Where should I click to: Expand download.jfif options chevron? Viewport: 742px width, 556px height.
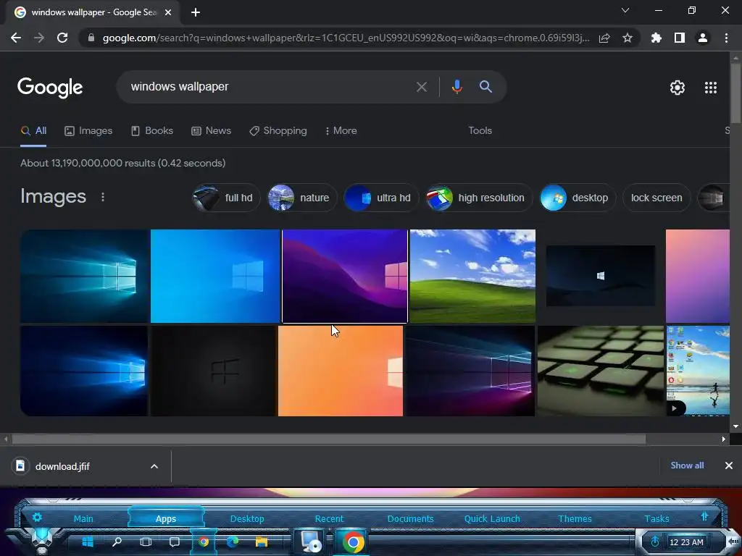(x=154, y=466)
